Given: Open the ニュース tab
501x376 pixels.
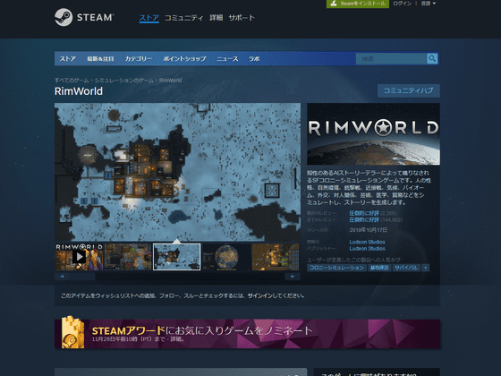Looking at the screenshot, I should pos(227,59).
